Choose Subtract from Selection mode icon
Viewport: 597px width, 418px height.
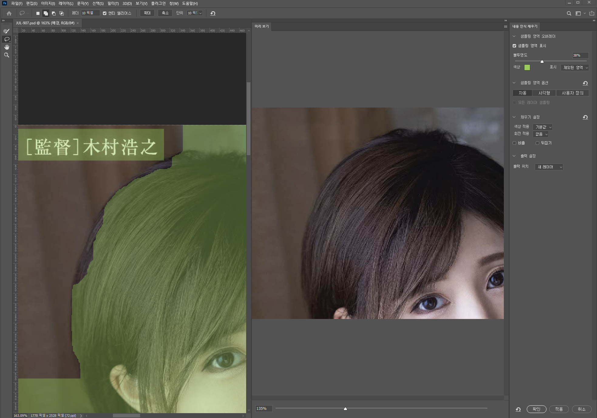(54, 13)
